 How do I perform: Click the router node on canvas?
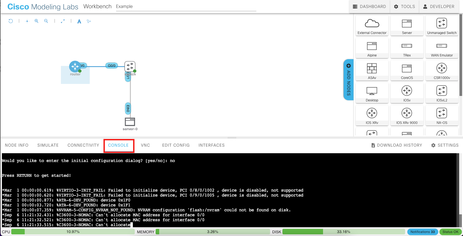tap(75, 66)
